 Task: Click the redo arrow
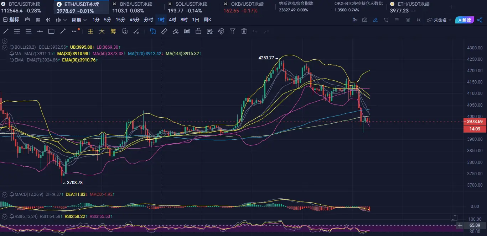pos(266,31)
